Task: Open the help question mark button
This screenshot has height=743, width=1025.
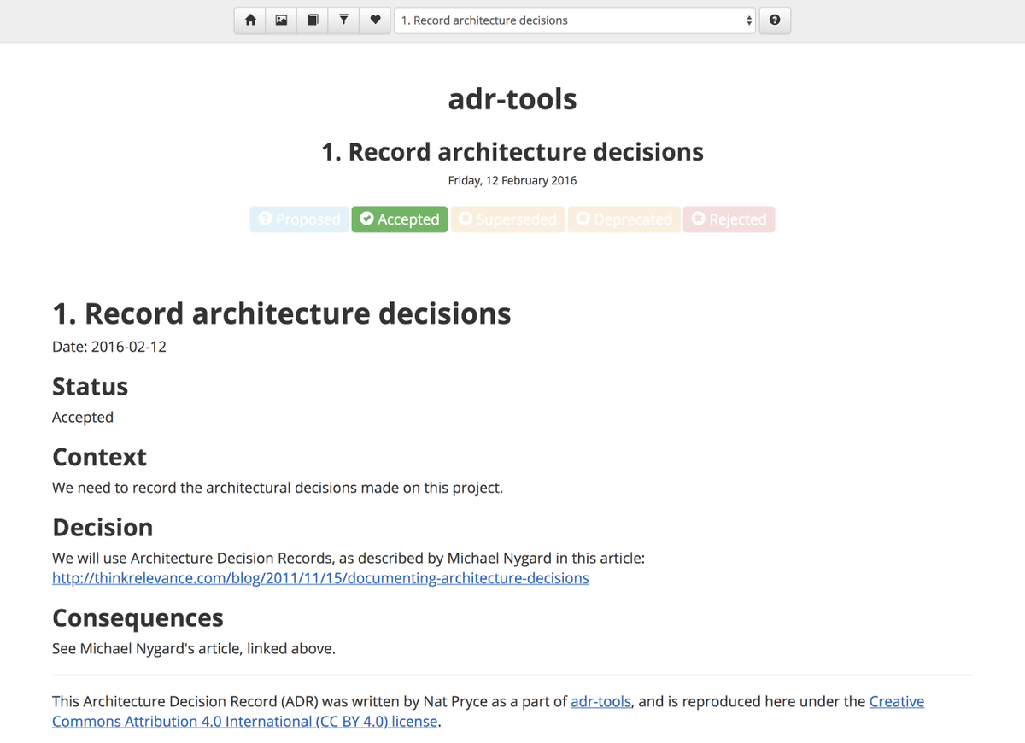Action: [x=775, y=20]
